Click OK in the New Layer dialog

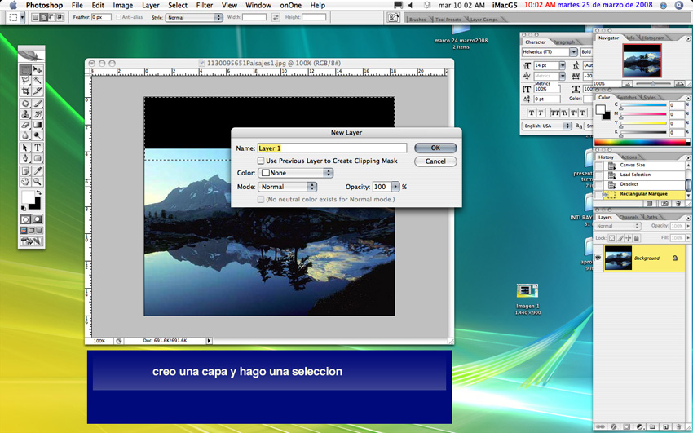pos(435,148)
